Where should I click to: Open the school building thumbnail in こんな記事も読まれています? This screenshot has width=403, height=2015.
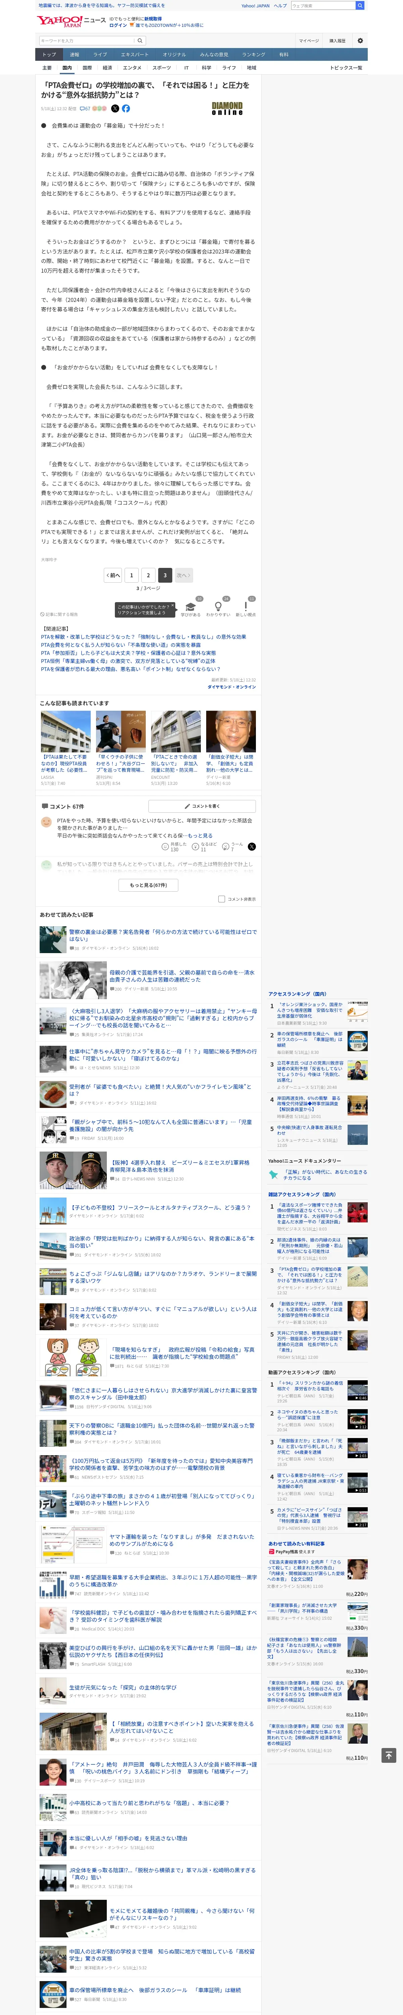[x=66, y=731]
